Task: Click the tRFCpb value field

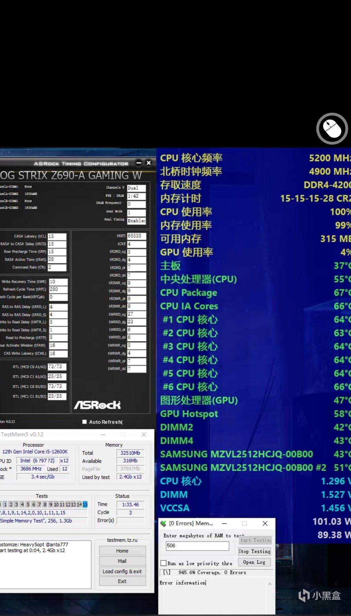Action: point(58,297)
